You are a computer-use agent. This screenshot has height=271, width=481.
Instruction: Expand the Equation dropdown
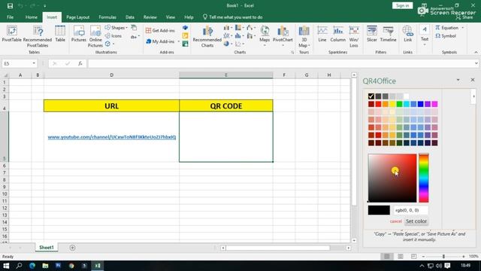pos(463,28)
